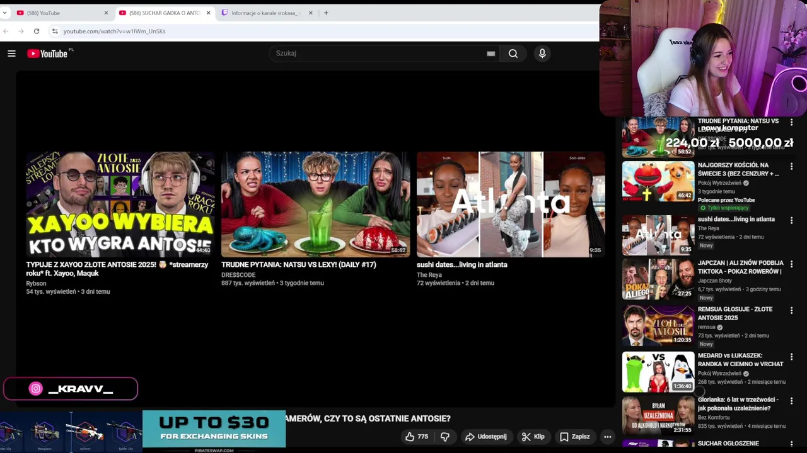
Task: Open sidebar JAPCZAN ALI thumbnail
Action: (x=658, y=279)
